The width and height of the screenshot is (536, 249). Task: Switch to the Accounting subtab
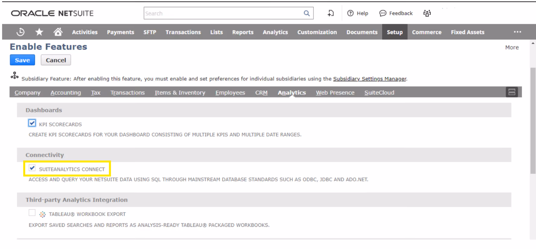click(66, 93)
